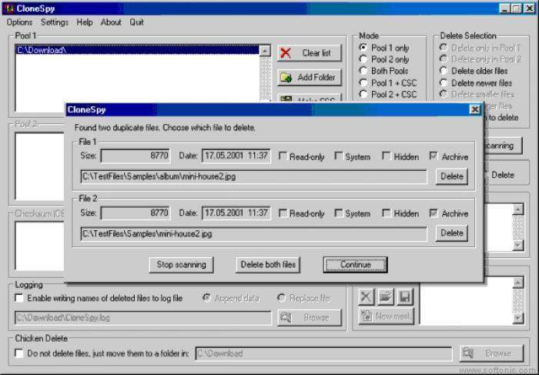
Task: Click the Pool 1 list scroll up arrow
Action: pyautogui.click(x=265, y=52)
